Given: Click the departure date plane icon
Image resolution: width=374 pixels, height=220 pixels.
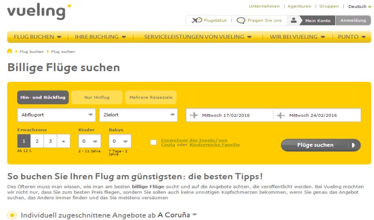Looking at the screenshot, I should pos(194,115).
